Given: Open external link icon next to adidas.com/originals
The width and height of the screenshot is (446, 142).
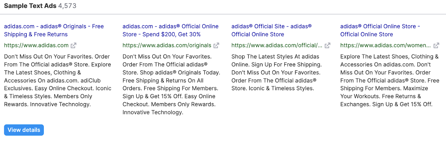Looking at the screenshot, I should point(216,45).
